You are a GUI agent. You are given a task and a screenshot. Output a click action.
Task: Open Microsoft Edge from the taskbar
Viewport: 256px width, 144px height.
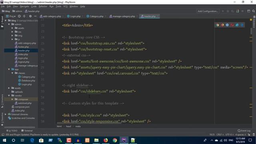tap(32, 140)
